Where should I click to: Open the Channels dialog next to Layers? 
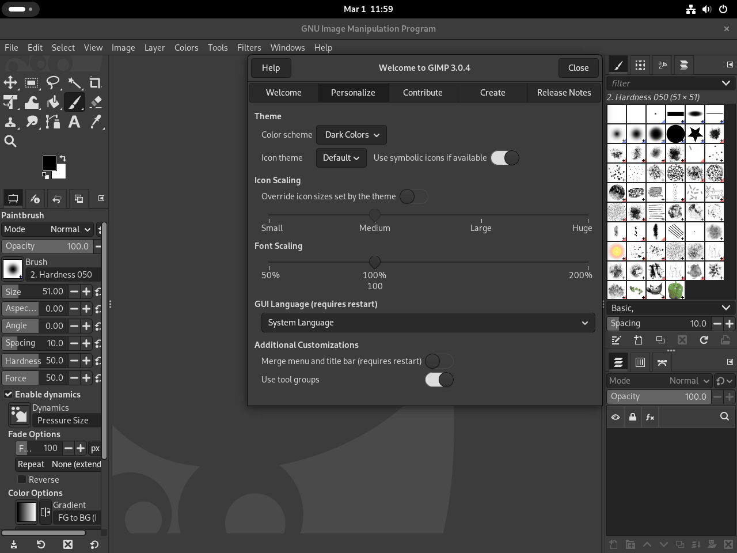[640, 362]
